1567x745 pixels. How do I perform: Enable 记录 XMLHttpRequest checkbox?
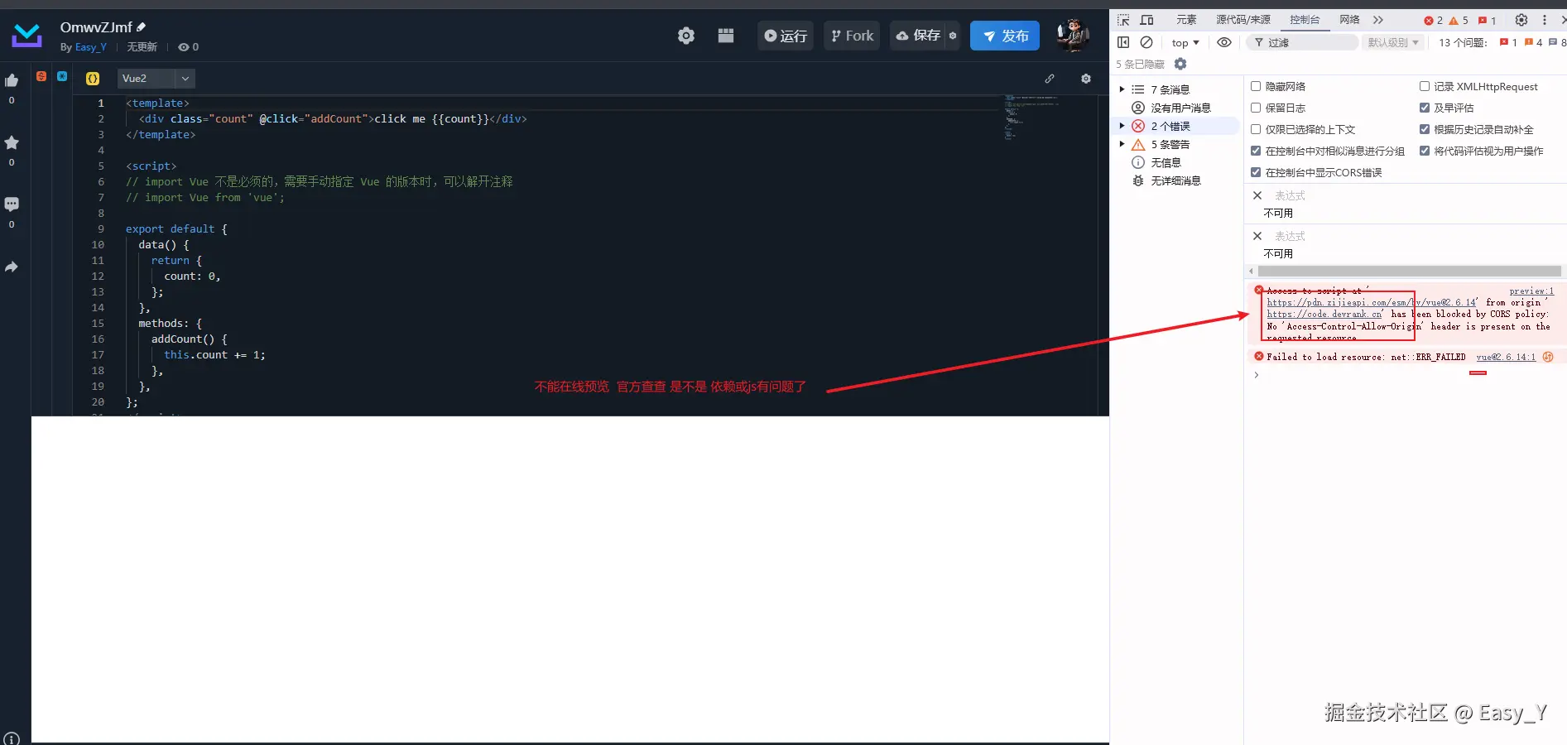pyautogui.click(x=1425, y=86)
